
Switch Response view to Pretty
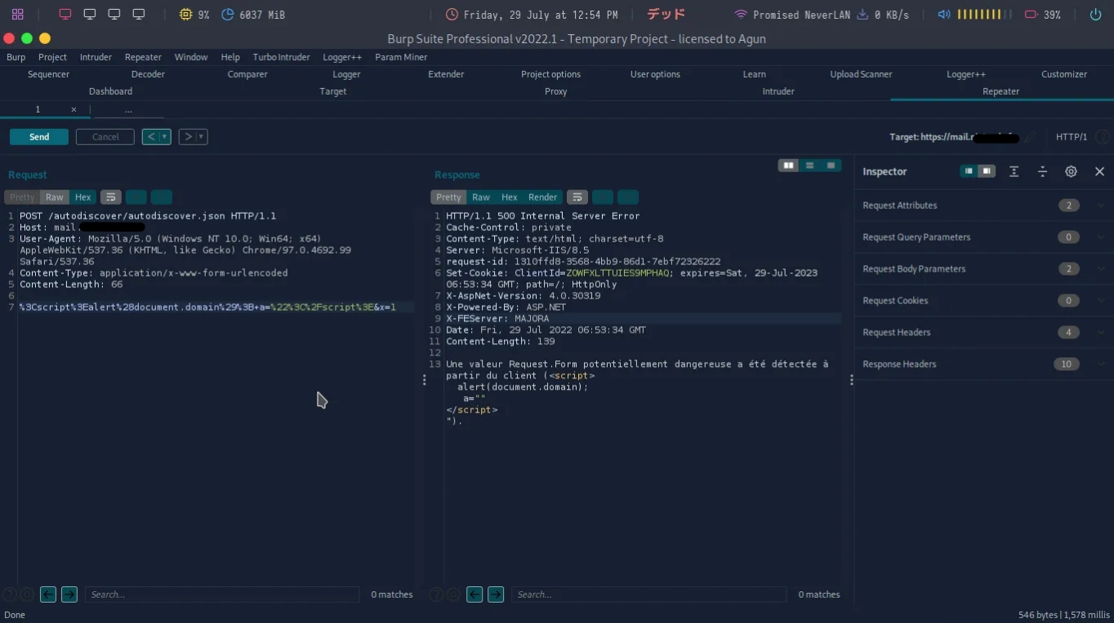(448, 197)
